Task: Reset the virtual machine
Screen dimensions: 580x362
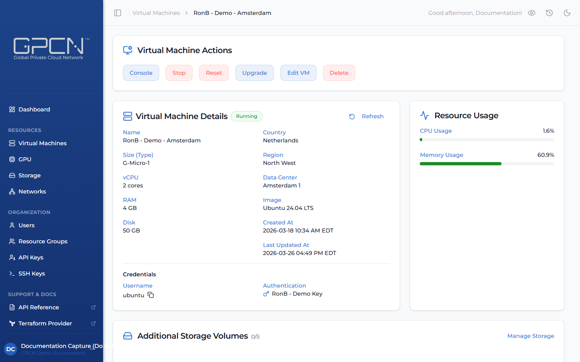Action: (214, 73)
